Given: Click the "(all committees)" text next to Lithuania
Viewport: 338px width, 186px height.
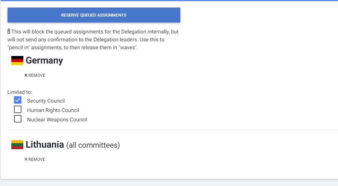Looking at the screenshot, I should tap(93, 145).
